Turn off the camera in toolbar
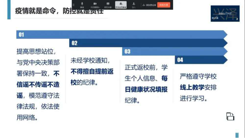 (95, 4)
